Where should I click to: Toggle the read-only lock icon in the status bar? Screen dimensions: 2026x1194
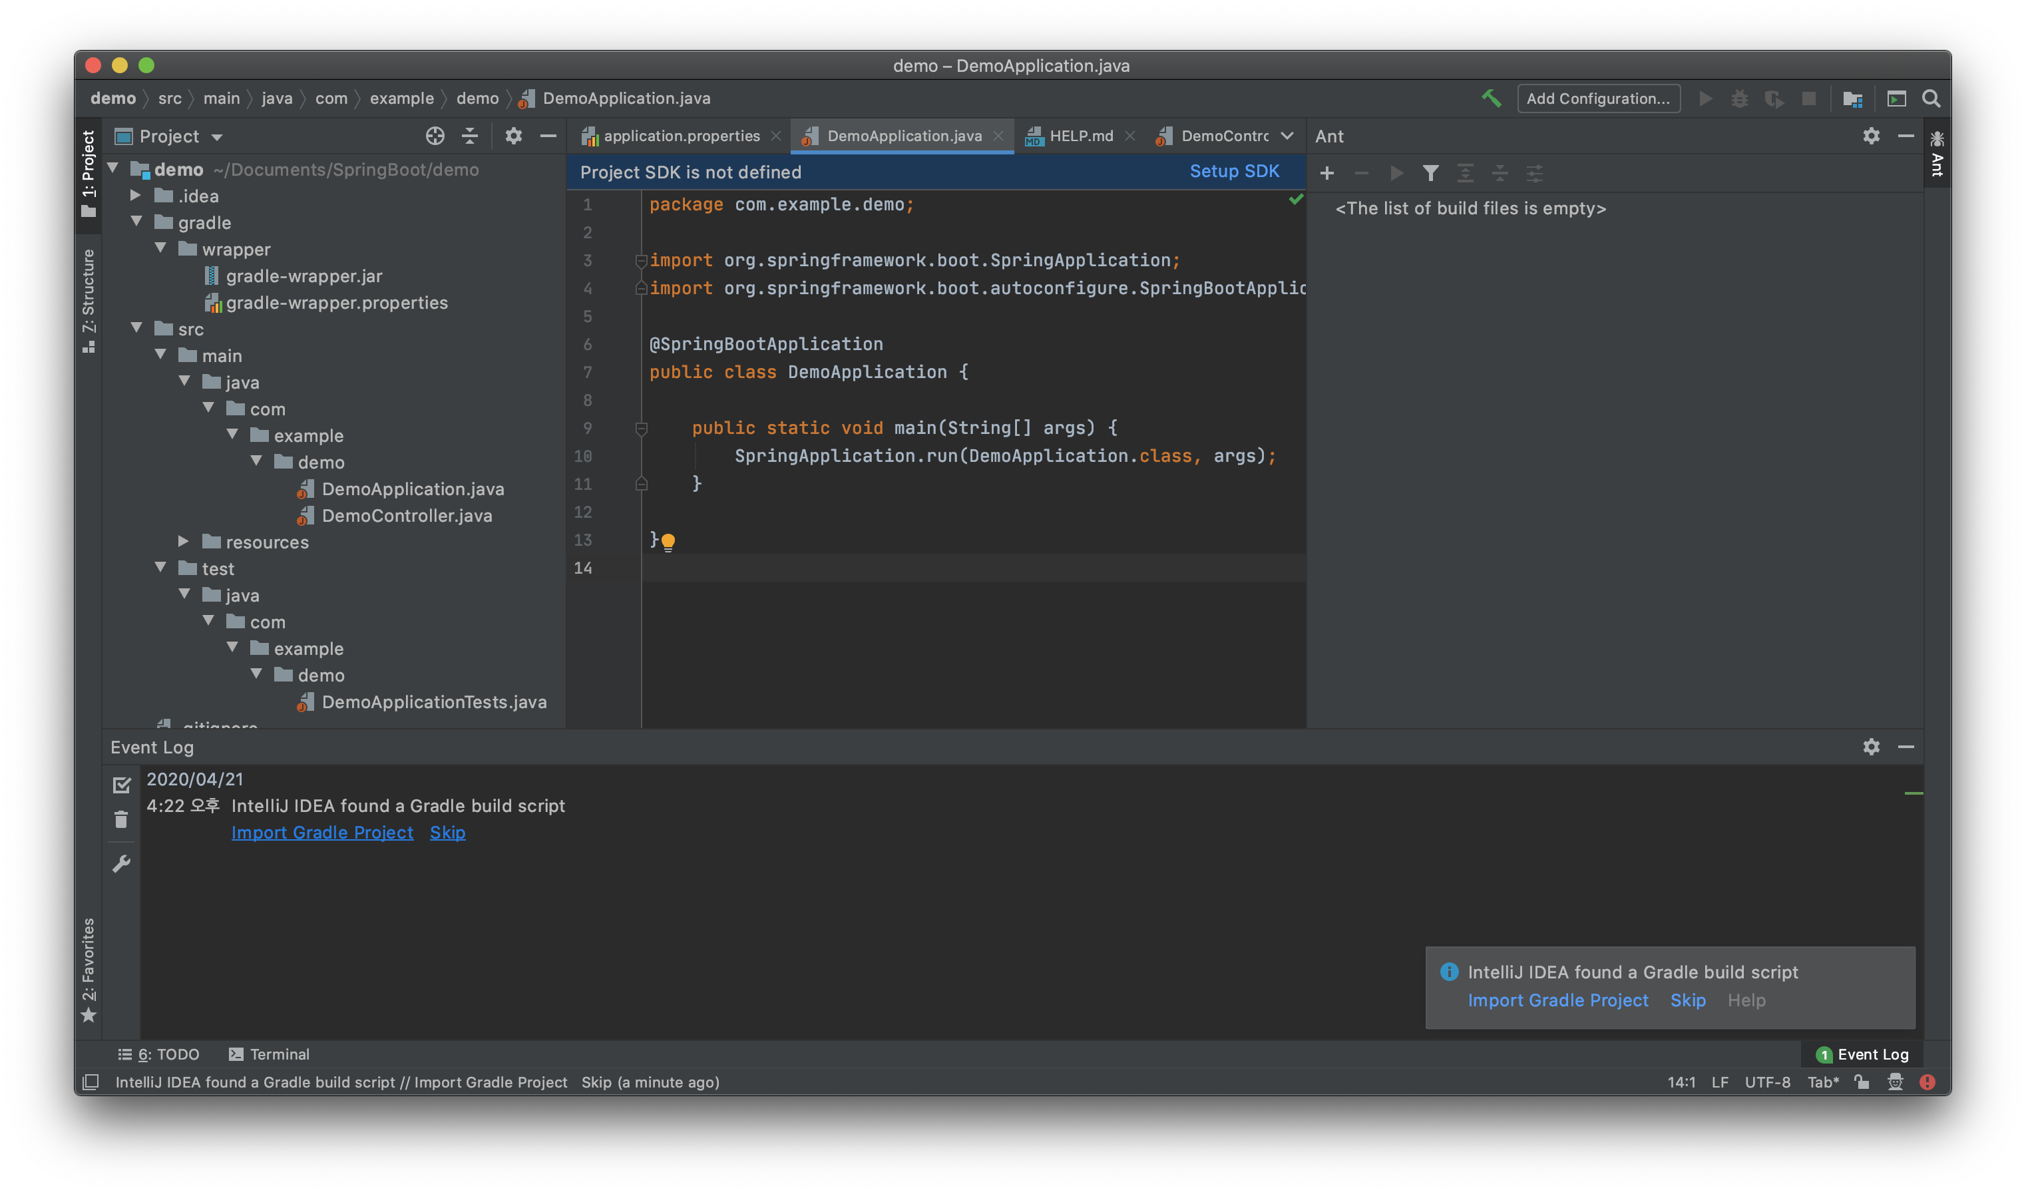pos(1861,1082)
